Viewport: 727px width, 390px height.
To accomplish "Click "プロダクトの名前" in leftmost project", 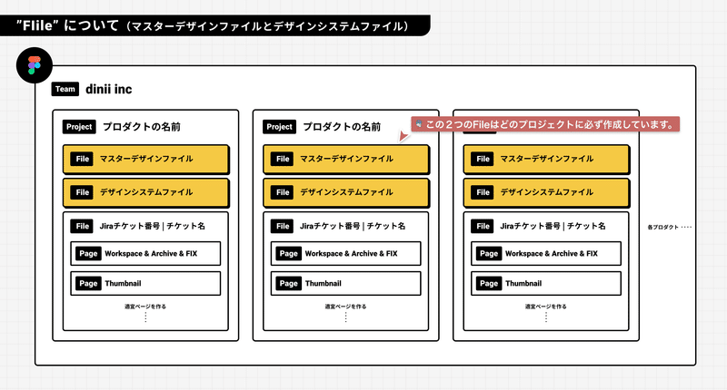I will (x=142, y=127).
